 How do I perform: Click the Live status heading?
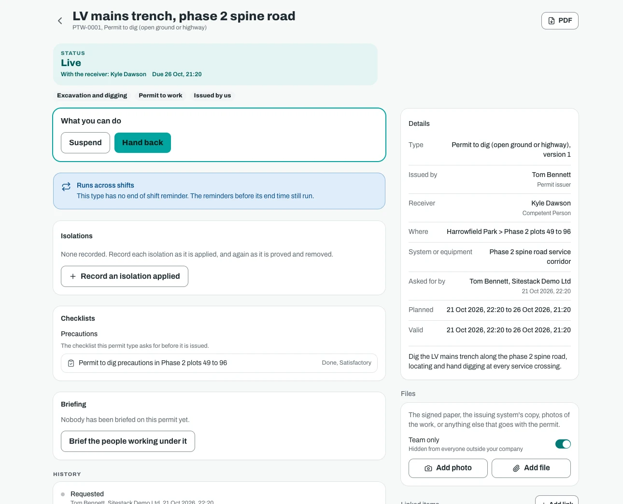[71, 63]
